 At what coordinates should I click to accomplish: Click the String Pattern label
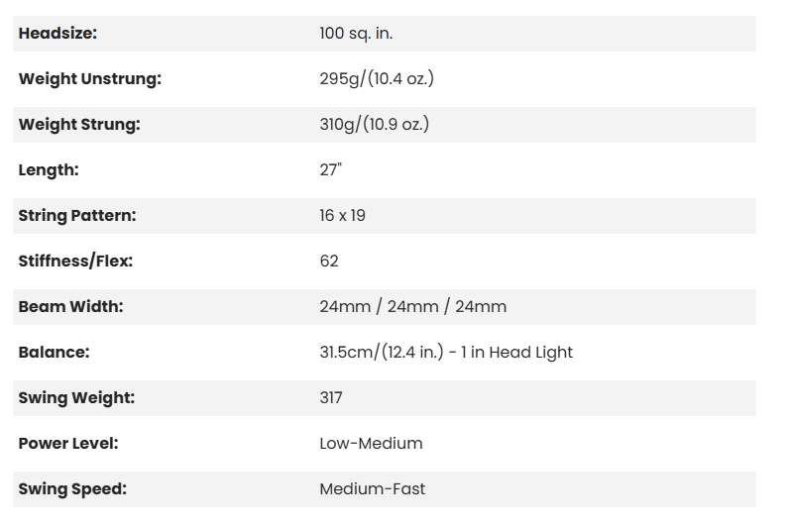pyautogui.click(x=77, y=216)
